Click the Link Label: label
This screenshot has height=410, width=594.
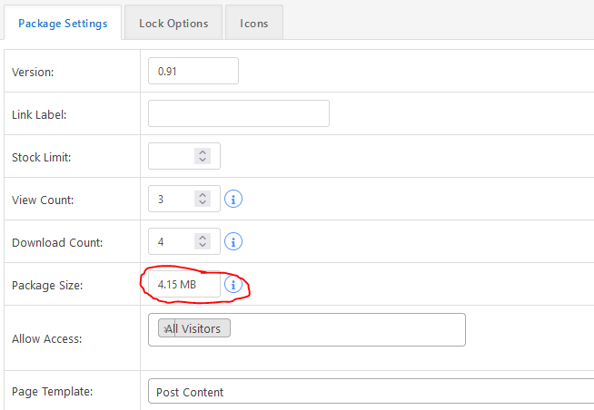tap(39, 114)
